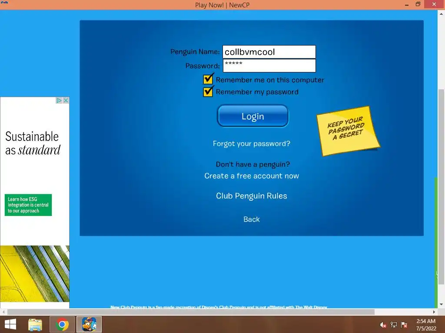Viewport: 445px width, 333px height.
Task: Click the taskbar clock showing 2:54 AM
Action: pyautogui.click(x=426, y=325)
